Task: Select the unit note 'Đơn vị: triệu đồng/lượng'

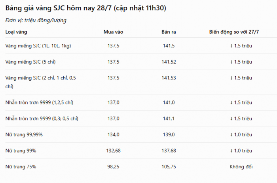Action: pyautogui.click(x=36, y=21)
